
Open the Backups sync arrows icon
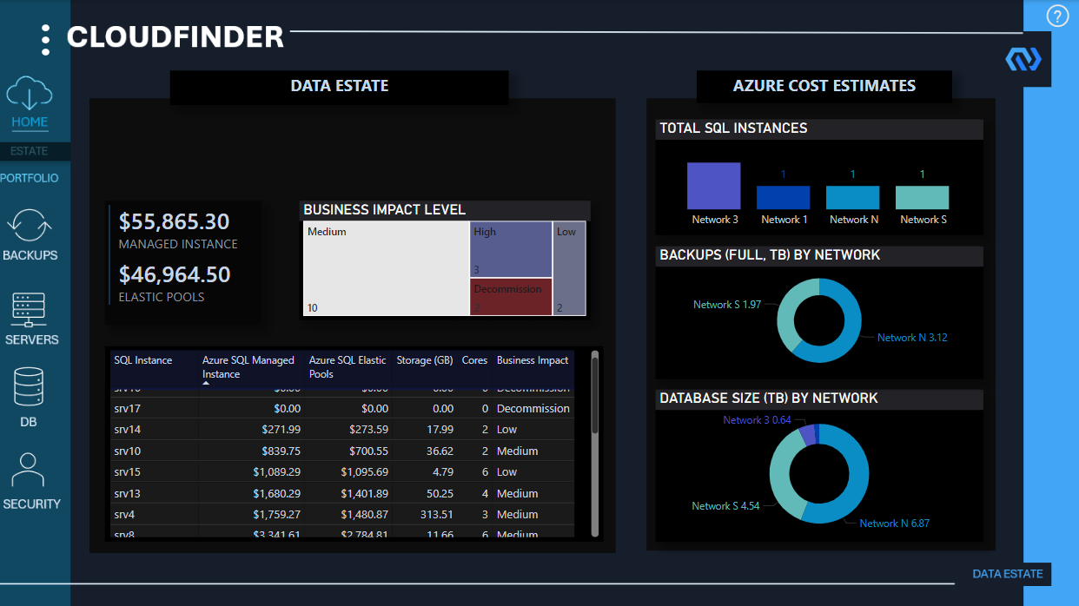30,225
